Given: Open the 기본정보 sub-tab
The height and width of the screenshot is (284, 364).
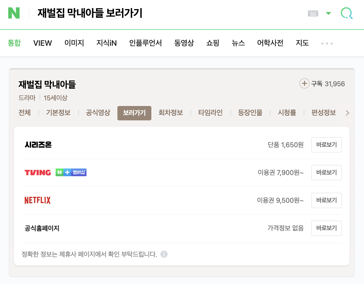Looking at the screenshot, I should click(58, 113).
